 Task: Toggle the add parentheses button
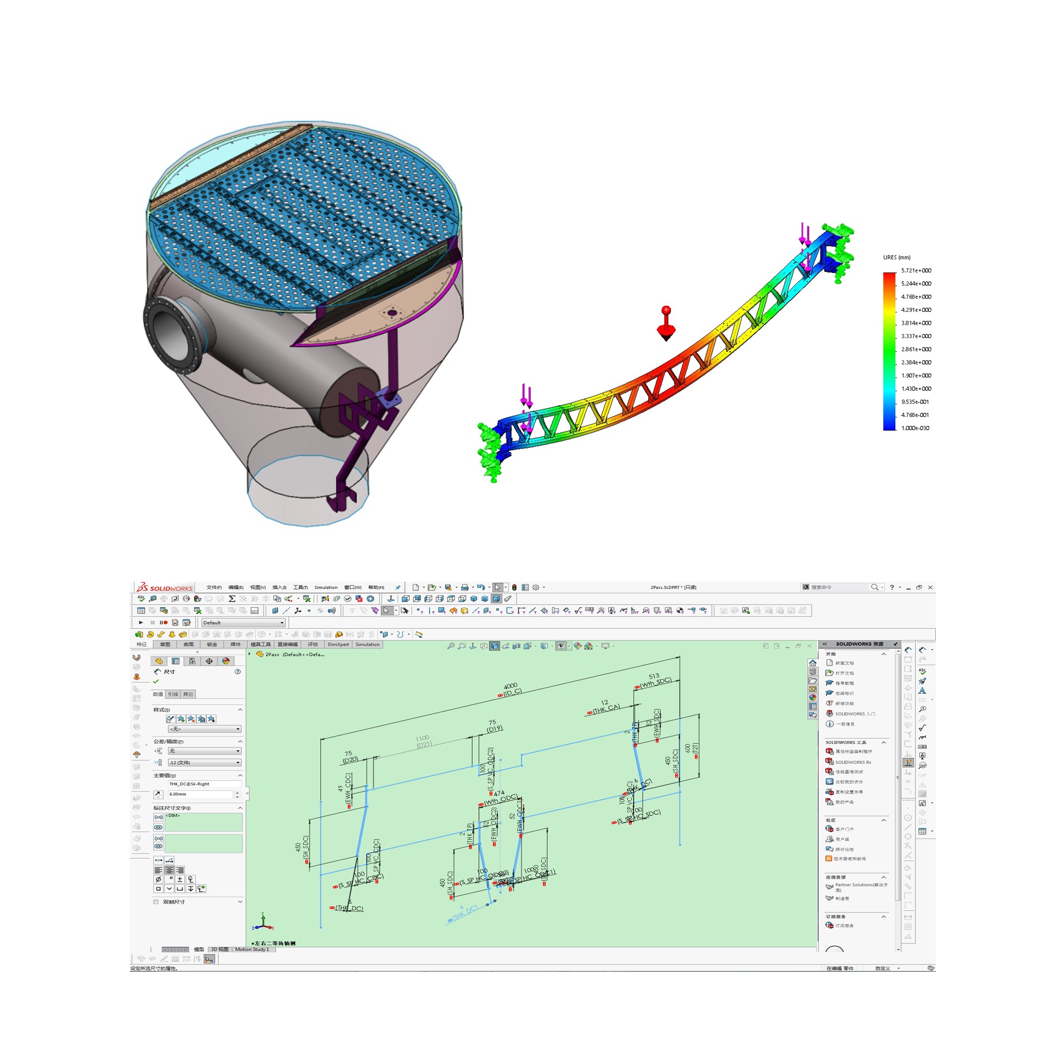[159, 818]
